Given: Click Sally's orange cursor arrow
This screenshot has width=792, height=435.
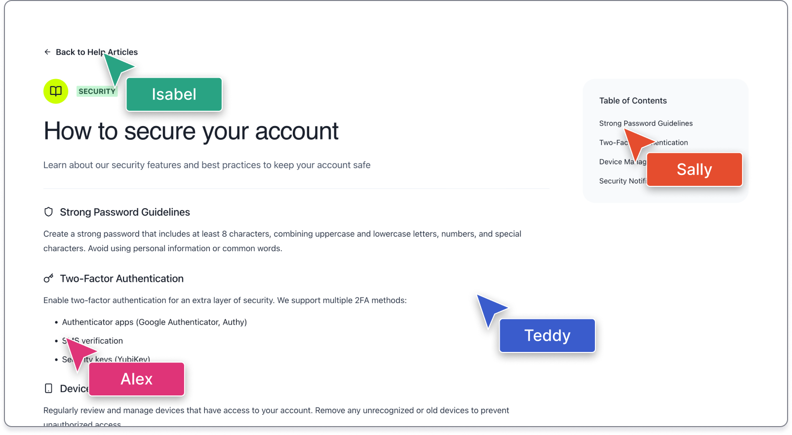Looking at the screenshot, I should click(x=637, y=143).
